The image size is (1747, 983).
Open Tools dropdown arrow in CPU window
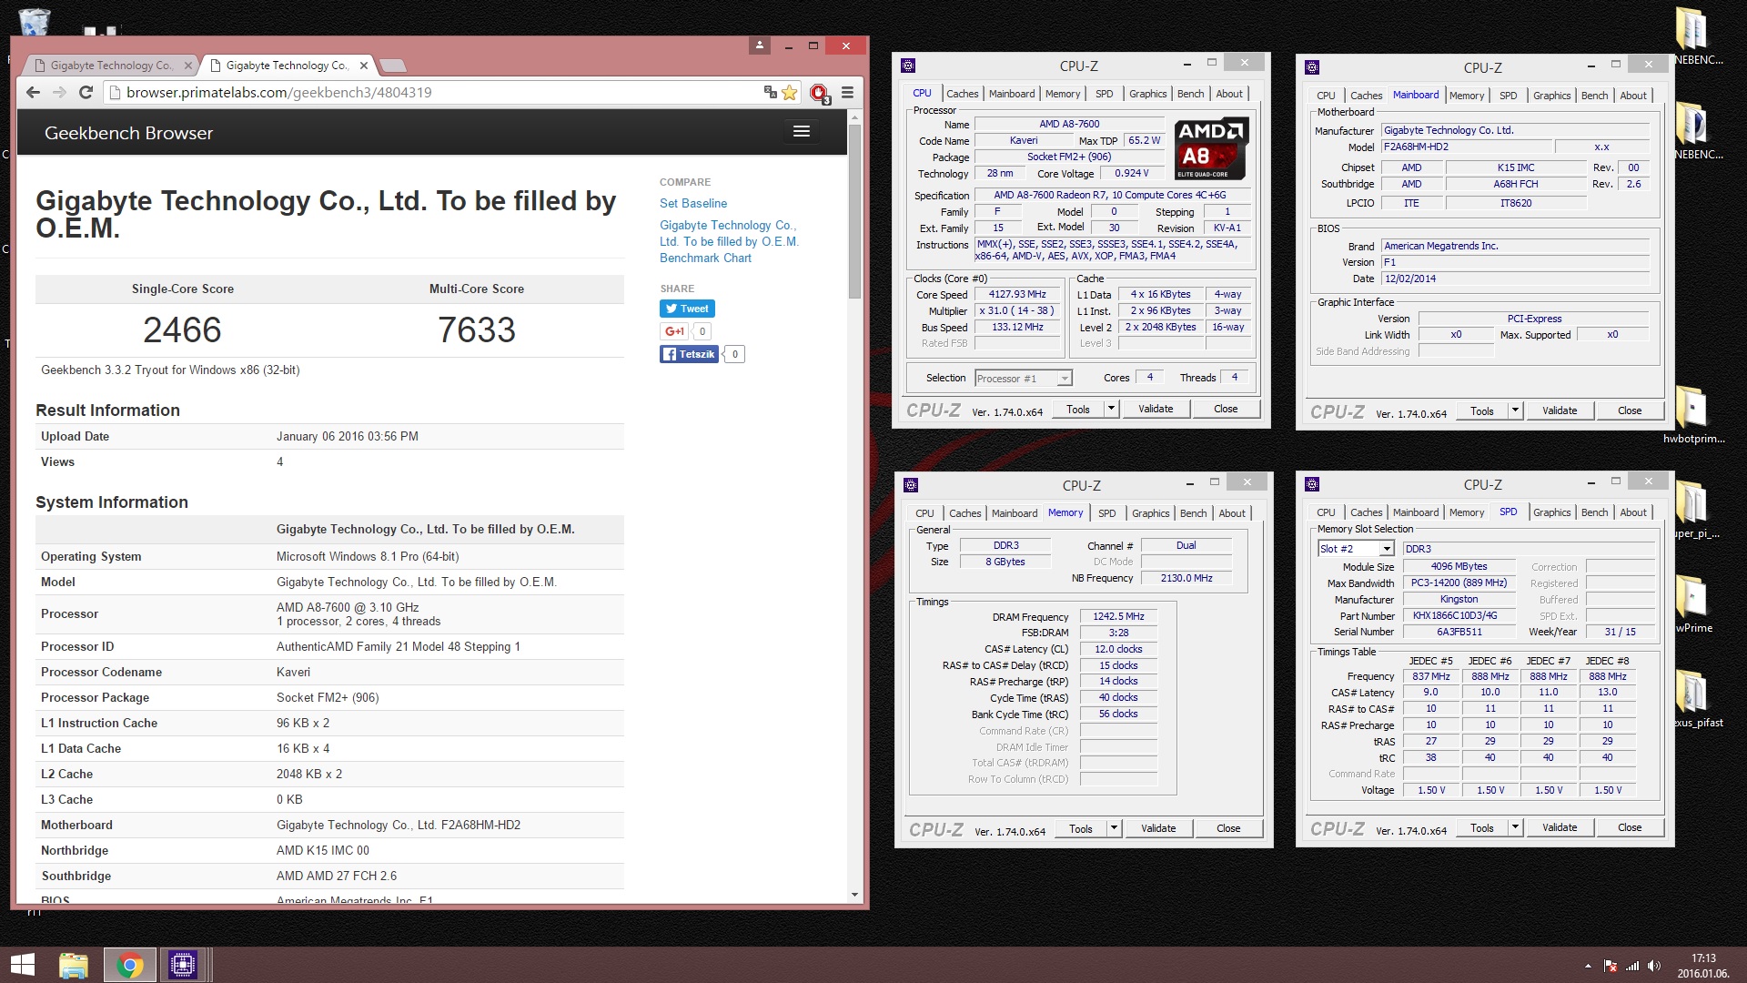1111,409
